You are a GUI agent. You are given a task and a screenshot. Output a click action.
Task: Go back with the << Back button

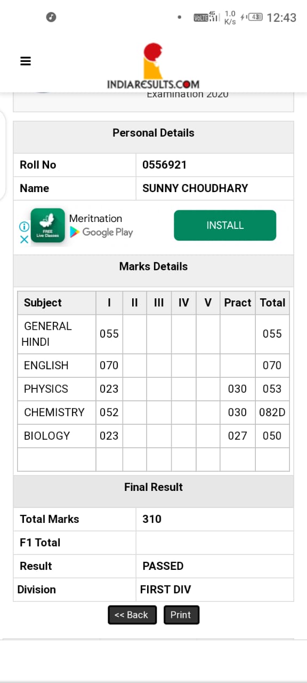point(132,615)
